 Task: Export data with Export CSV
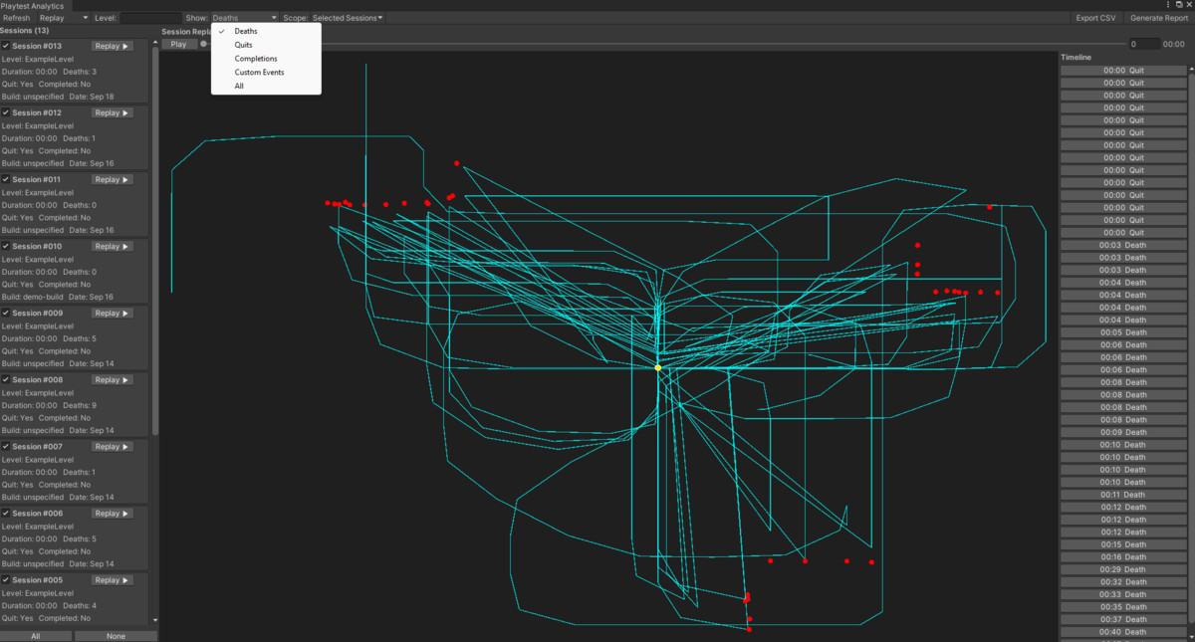(x=1095, y=18)
